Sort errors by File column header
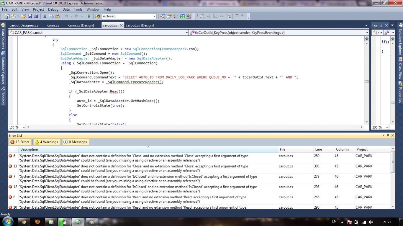The height and width of the screenshot is (226, 403). point(295,149)
